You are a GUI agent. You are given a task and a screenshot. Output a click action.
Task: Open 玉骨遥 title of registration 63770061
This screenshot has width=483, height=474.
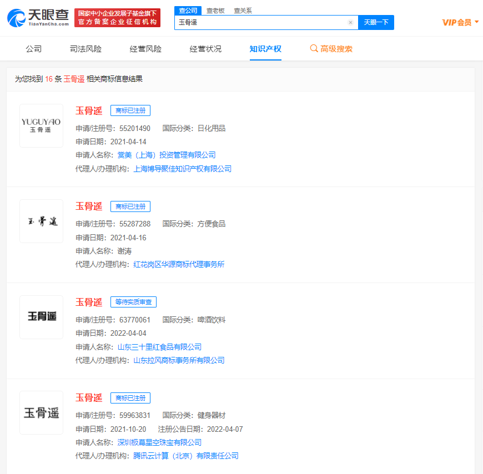point(89,302)
